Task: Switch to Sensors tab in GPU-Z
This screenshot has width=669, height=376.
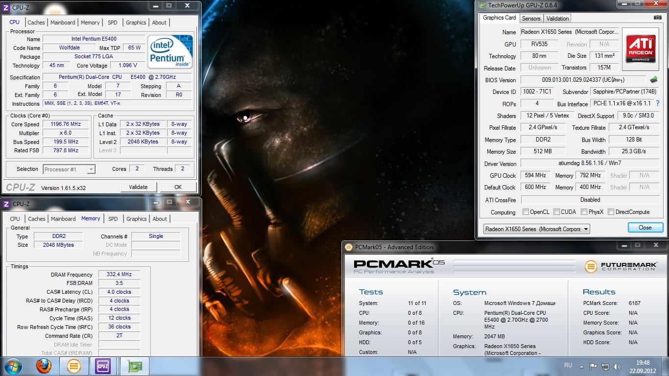Action: coord(531,19)
